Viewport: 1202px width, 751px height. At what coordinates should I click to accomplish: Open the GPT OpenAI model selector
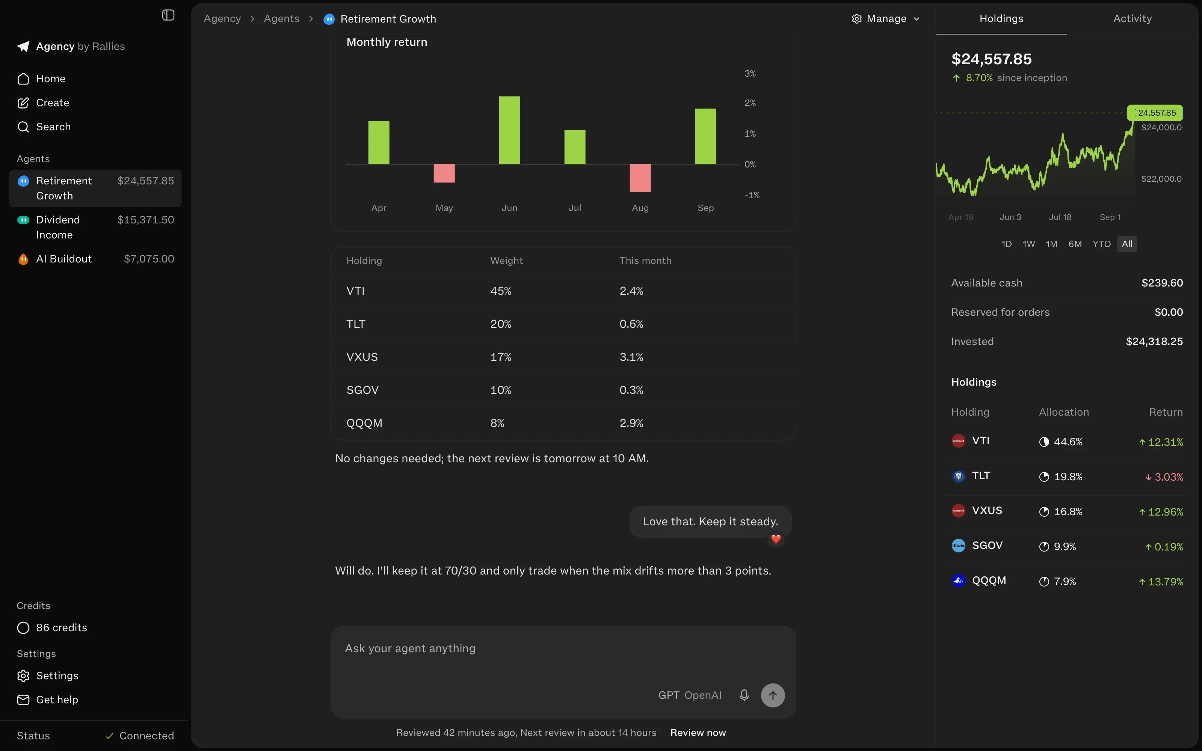coord(690,695)
